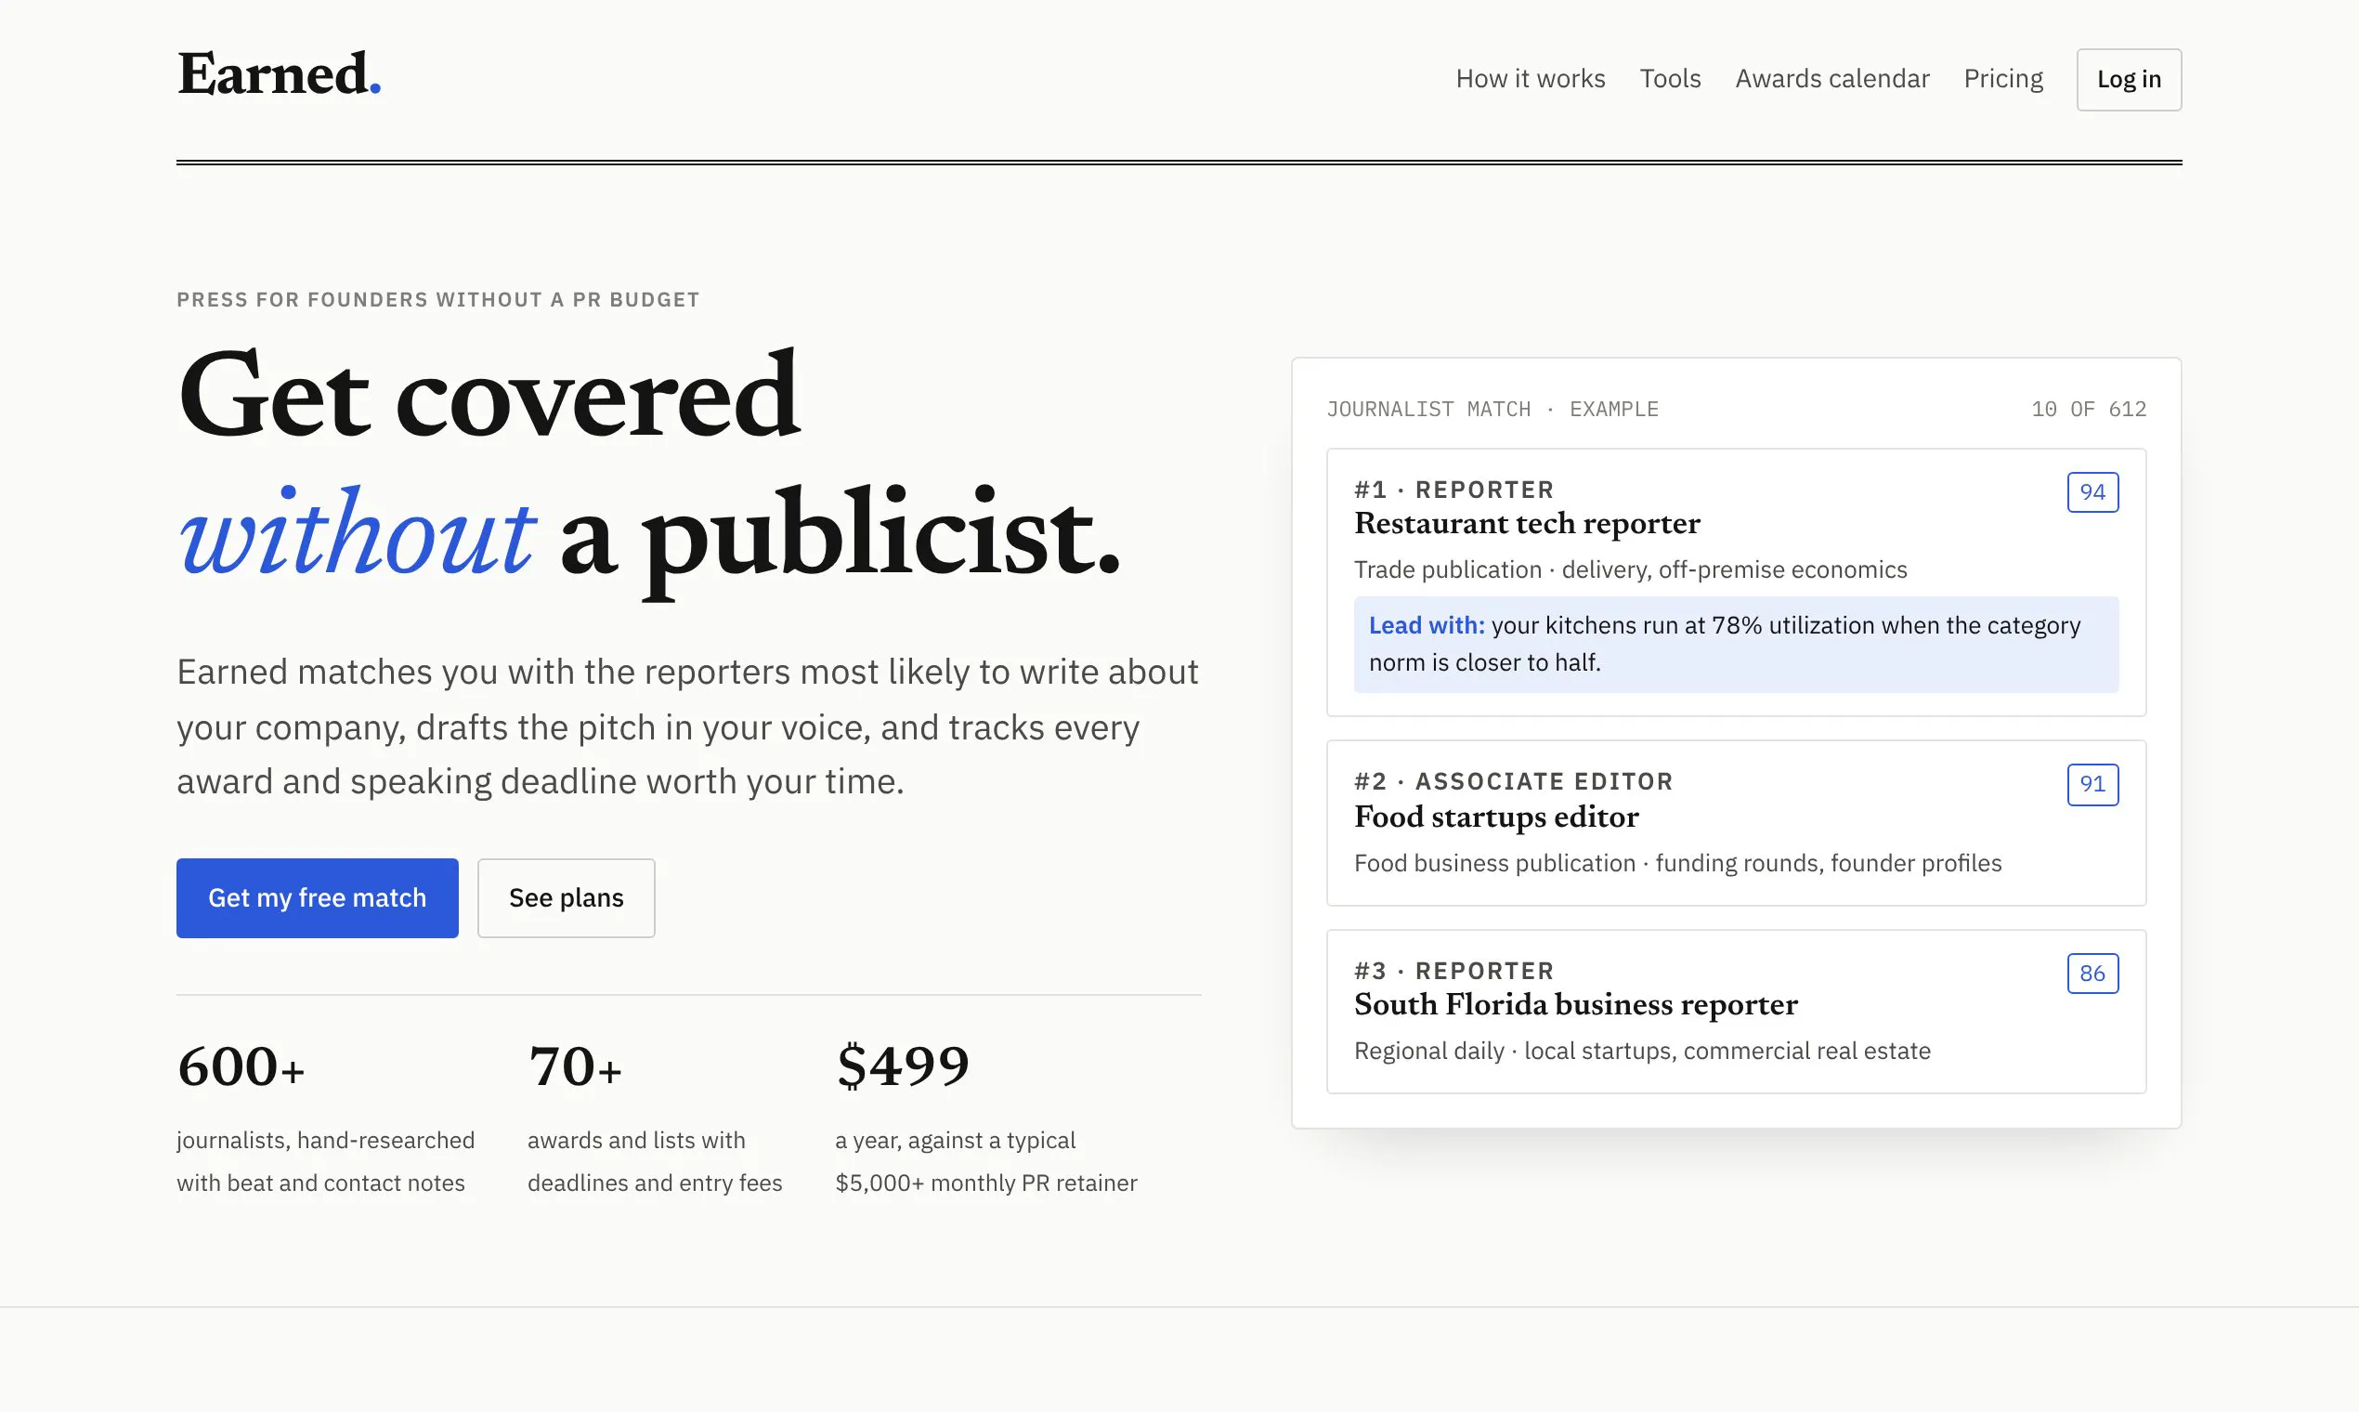The height and width of the screenshot is (1412, 2359).
Task: Open the Tools nav item
Action: click(1669, 79)
